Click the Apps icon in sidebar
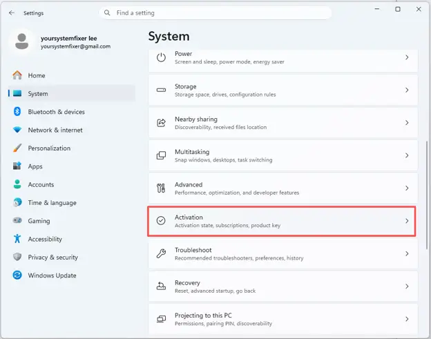The width and height of the screenshot is (431, 339). tap(17, 166)
